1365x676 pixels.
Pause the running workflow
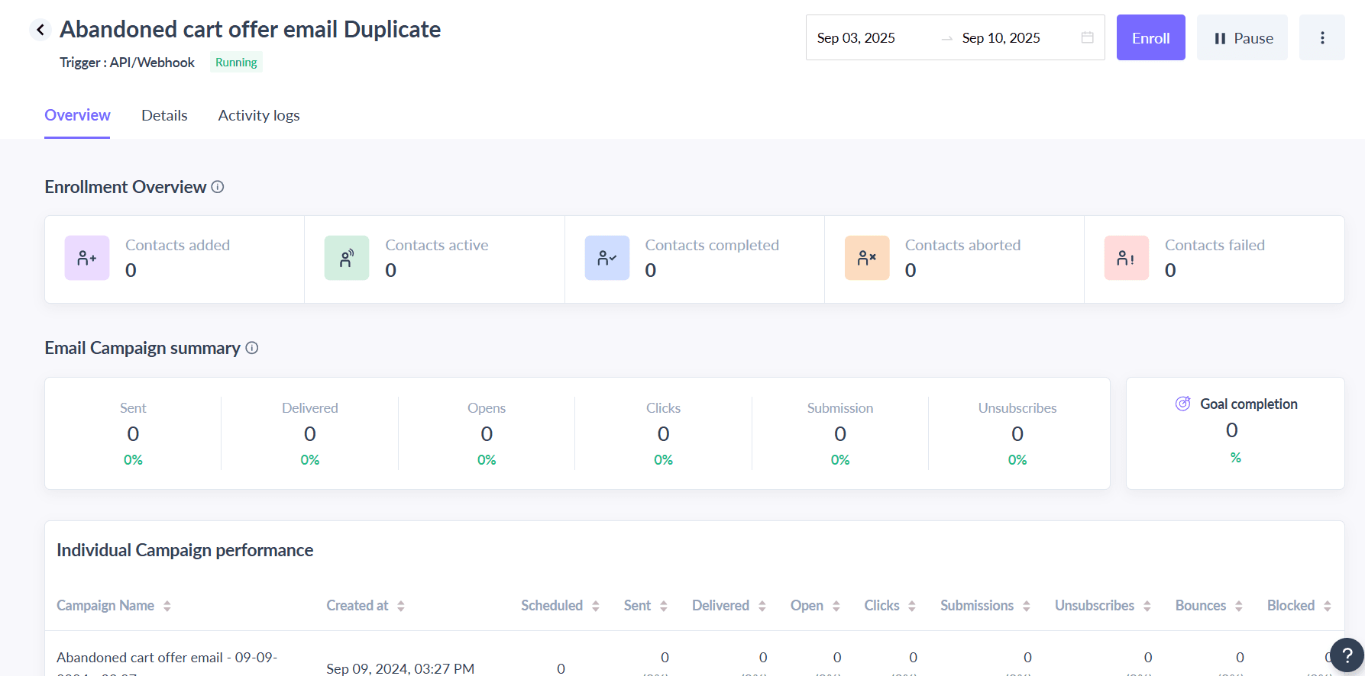pos(1242,37)
